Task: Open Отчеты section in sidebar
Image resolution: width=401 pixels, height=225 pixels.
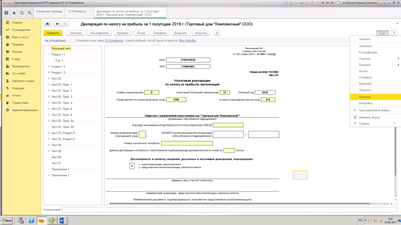Action: point(16,95)
